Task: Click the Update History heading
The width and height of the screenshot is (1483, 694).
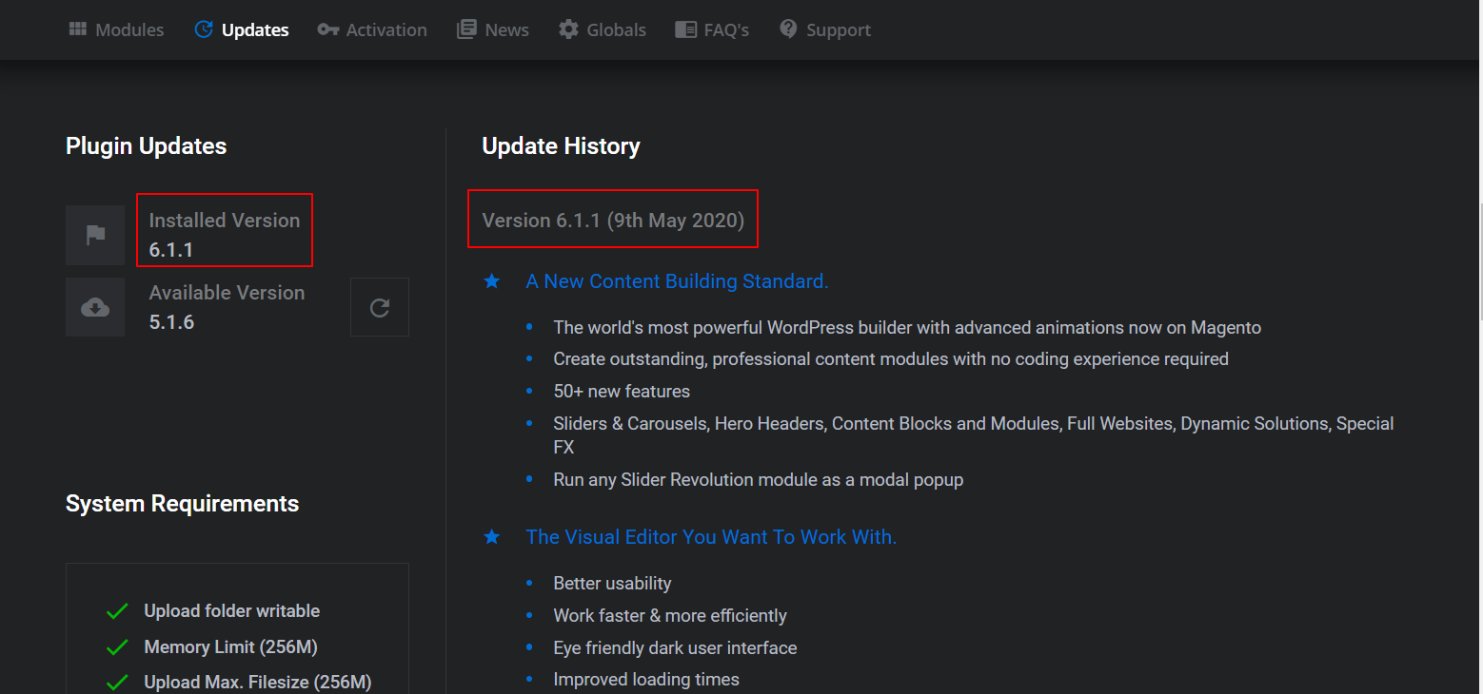Action: click(561, 146)
